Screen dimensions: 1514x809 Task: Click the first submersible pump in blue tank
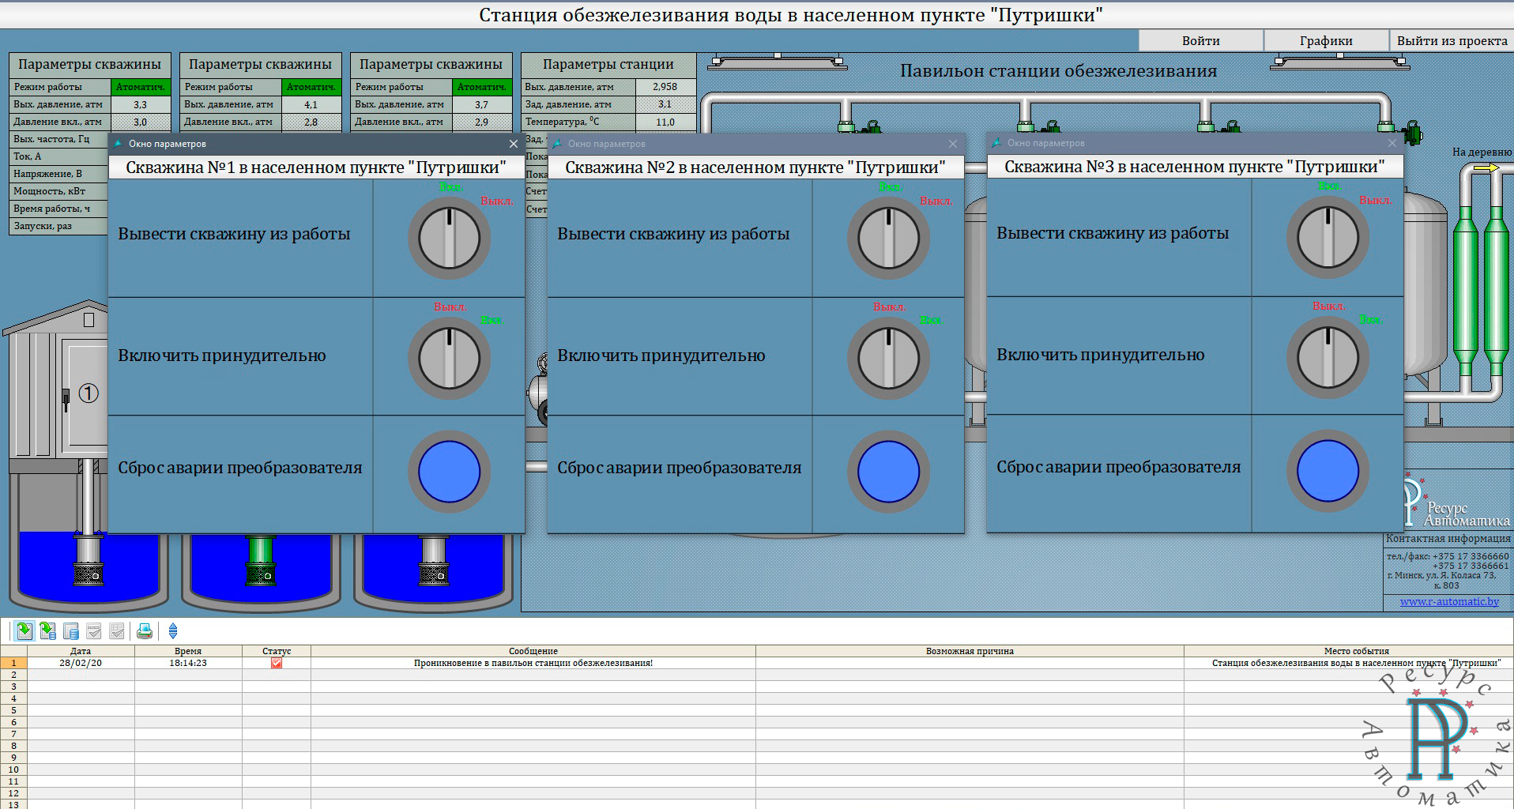tap(89, 559)
